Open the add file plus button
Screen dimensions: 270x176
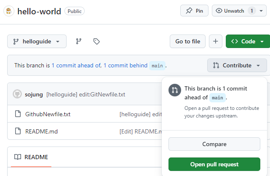tap(215, 41)
